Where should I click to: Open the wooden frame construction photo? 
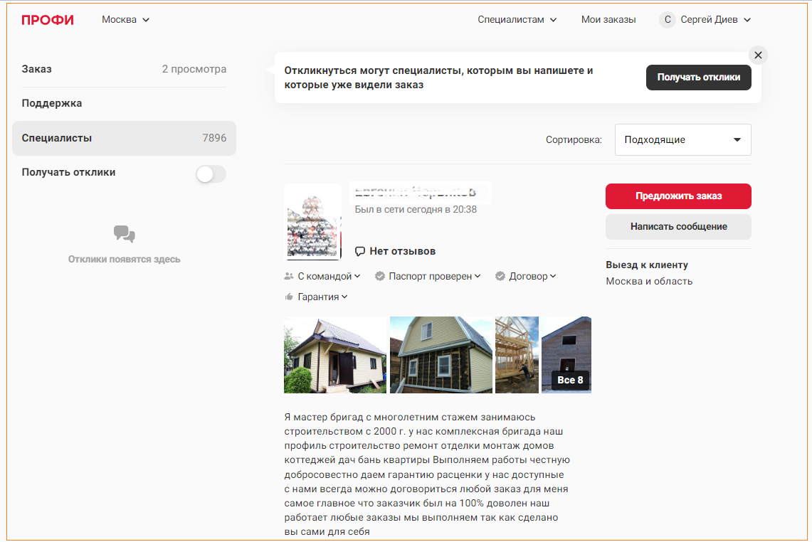tap(517, 355)
